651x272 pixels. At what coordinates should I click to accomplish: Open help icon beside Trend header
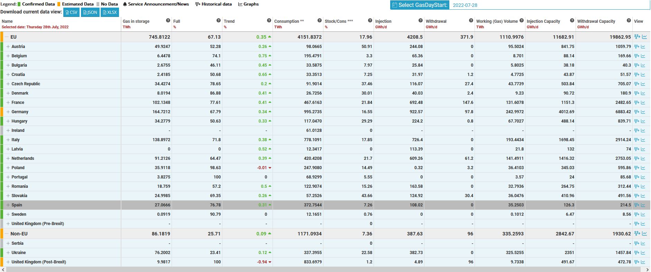click(269, 21)
